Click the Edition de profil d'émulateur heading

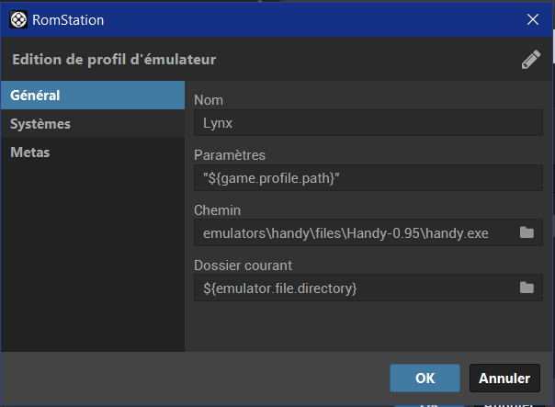coord(114,60)
